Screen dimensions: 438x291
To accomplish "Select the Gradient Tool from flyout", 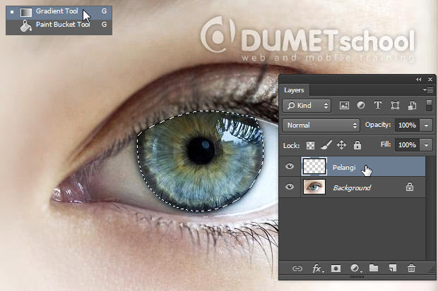I will [59, 12].
